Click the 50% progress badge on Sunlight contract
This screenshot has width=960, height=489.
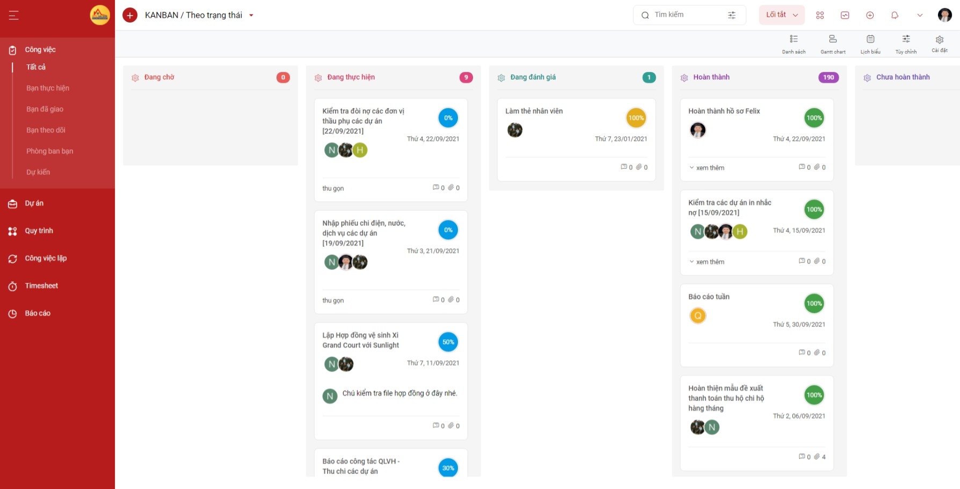coord(448,342)
